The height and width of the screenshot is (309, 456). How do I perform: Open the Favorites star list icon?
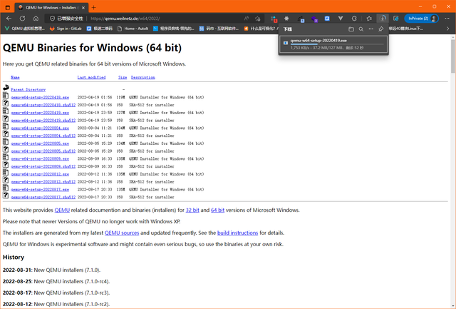click(369, 19)
